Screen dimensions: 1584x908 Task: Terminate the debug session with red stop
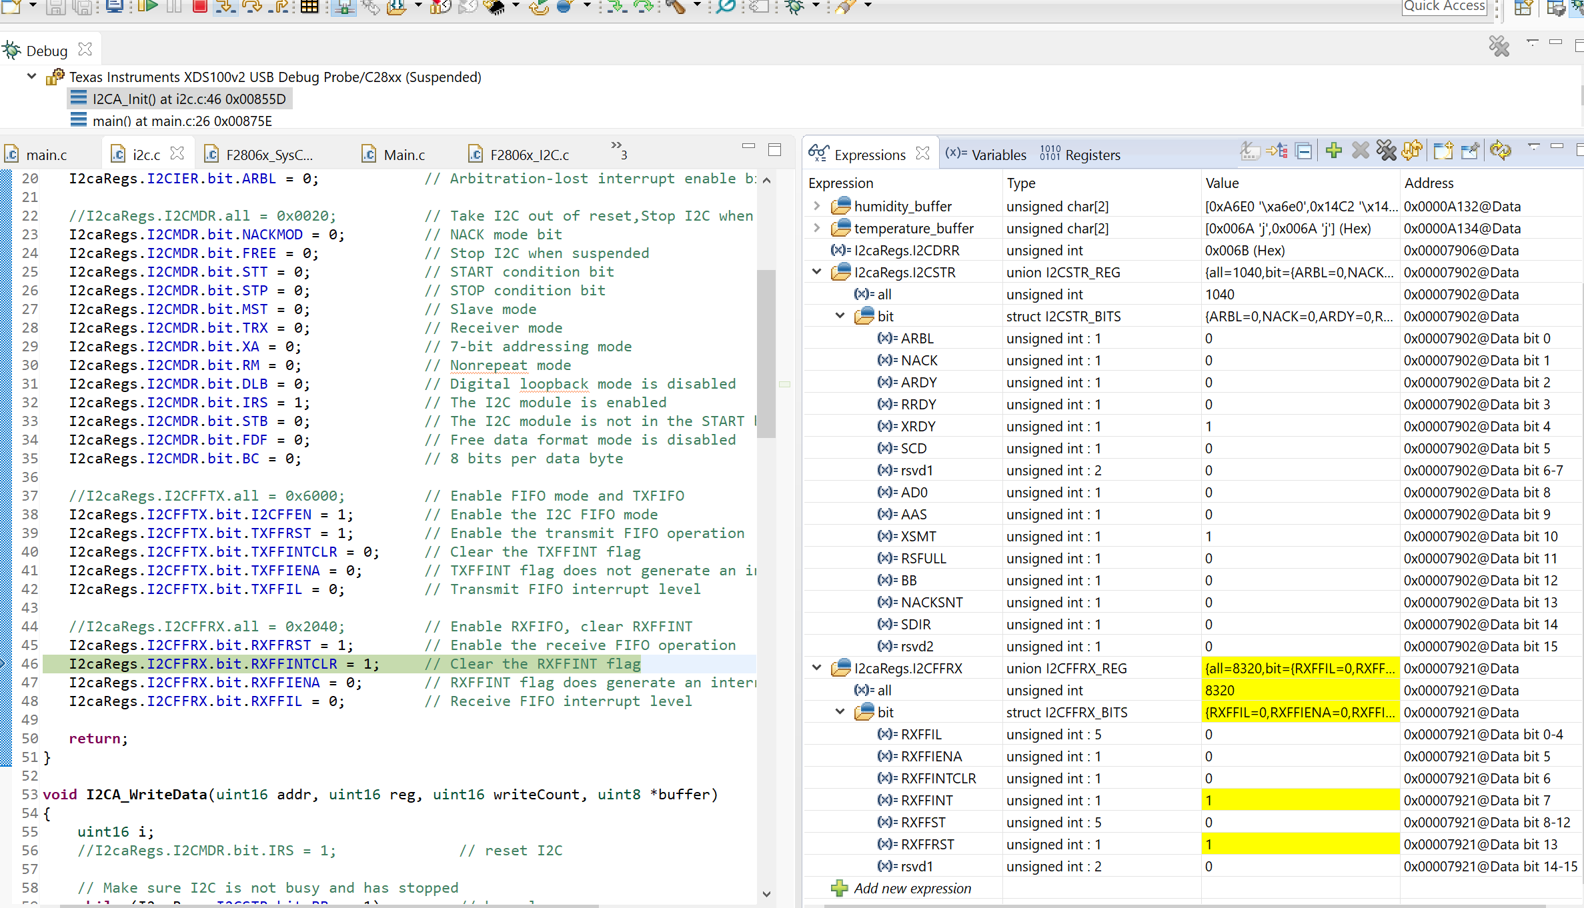click(199, 6)
